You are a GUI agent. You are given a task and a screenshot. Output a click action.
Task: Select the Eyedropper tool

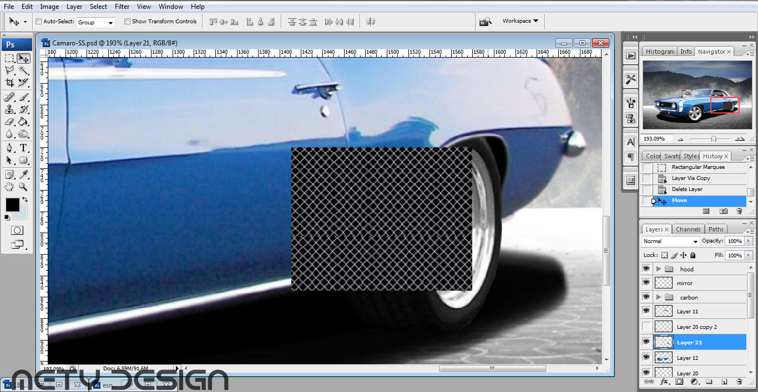pos(23,175)
